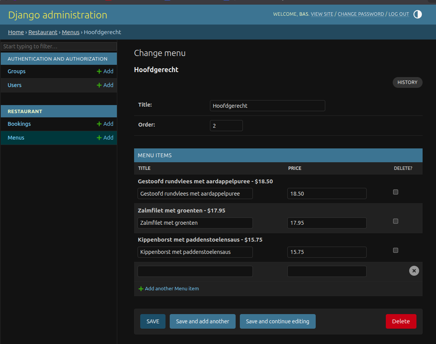
Task: Click the LOG OUT link
Action: (398, 14)
